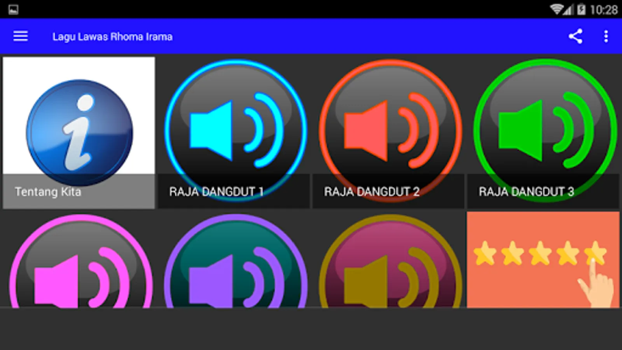The height and width of the screenshot is (350, 622).
Task: Open the blue info icon tile
Action: tap(79, 133)
